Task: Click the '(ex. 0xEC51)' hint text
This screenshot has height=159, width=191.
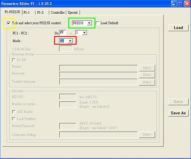Action: point(88,97)
